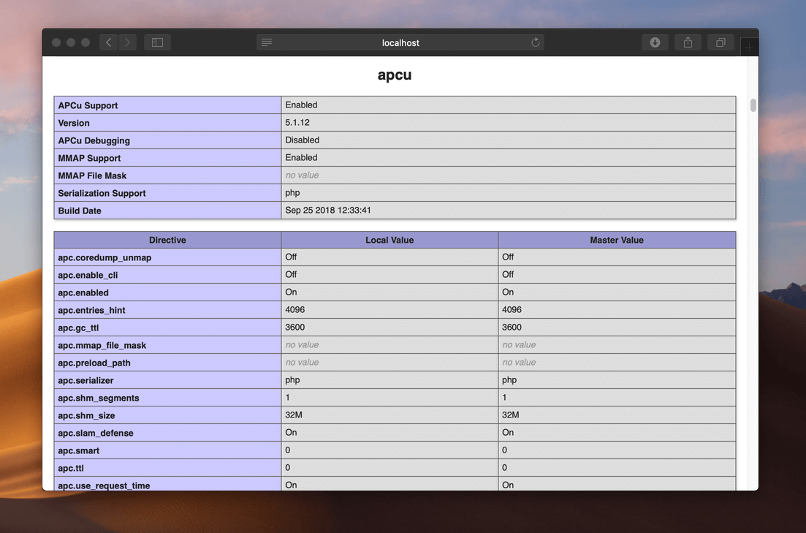The width and height of the screenshot is (806, 533).
Task: Click the Master Value column header
Action: click(x=617, y=240)
